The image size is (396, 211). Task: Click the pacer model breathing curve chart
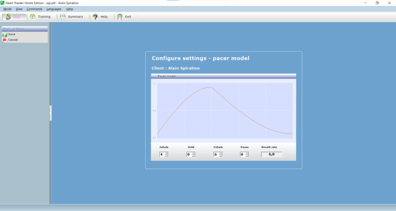coord(225,111)
